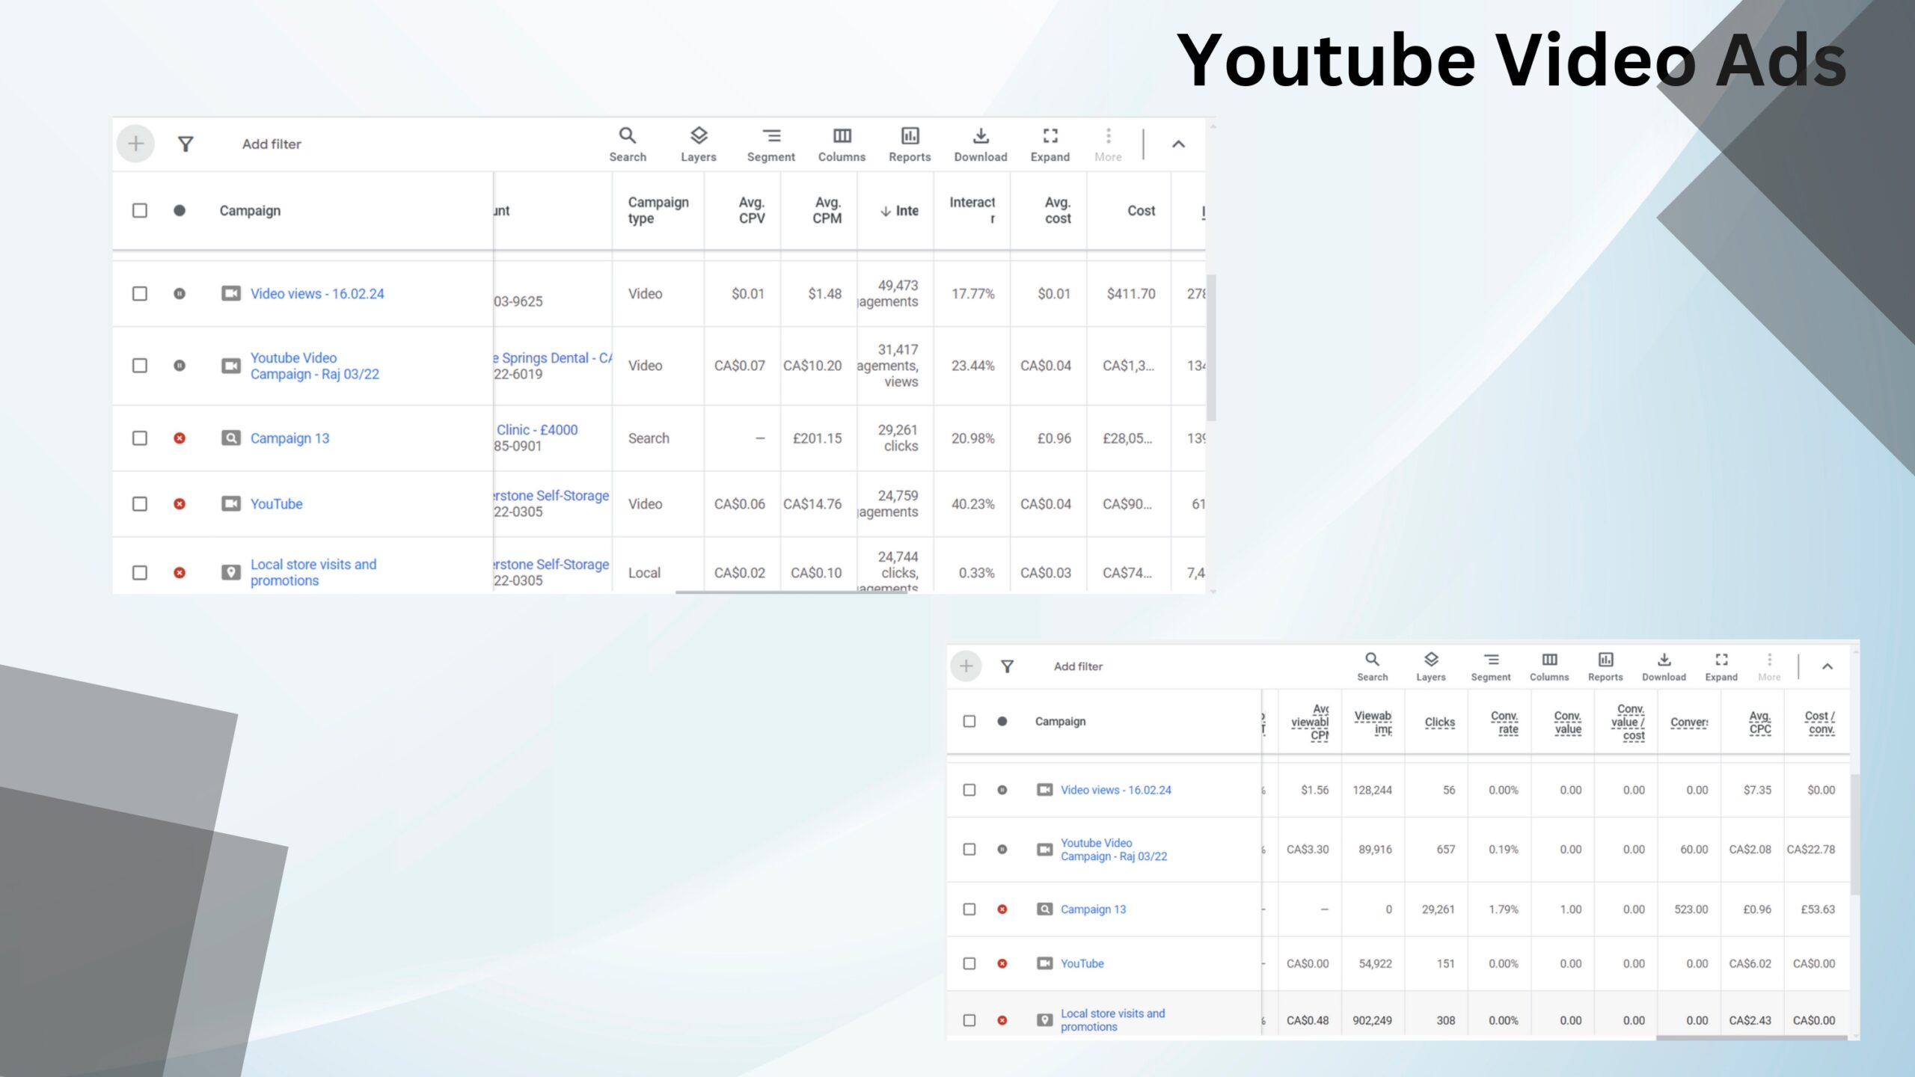Click the Springs Dental account link
The width and height of the screenshot is (1915, 1077).
tap(553, 358)
